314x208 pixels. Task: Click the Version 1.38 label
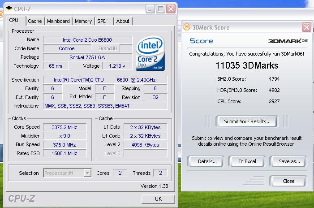click(x=154, y=186)
